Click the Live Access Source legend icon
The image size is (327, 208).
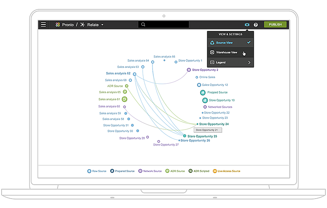click(x=215, y=171)
